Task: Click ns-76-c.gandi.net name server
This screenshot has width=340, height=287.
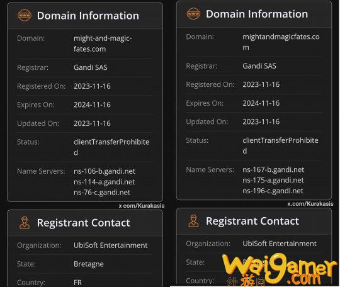Action: pyautogui.click(x=102, y=192)
